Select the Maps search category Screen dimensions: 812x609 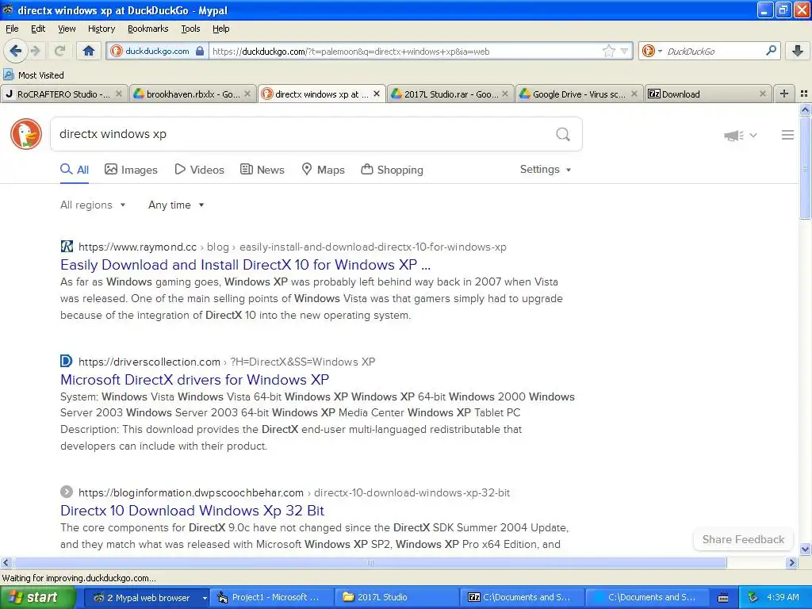click(324, 170)
